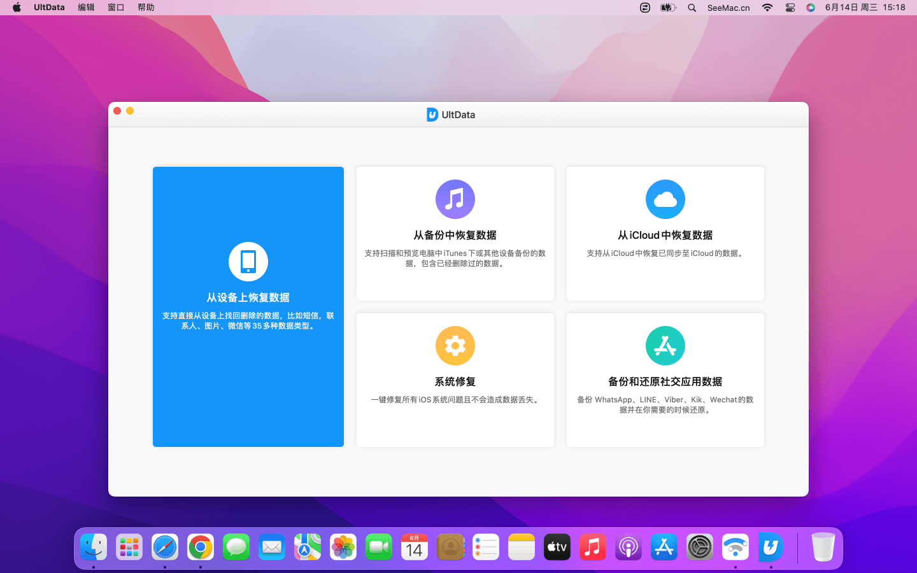
Task: Click the phone icon for device recovery
Action: (x=248, y=262)
